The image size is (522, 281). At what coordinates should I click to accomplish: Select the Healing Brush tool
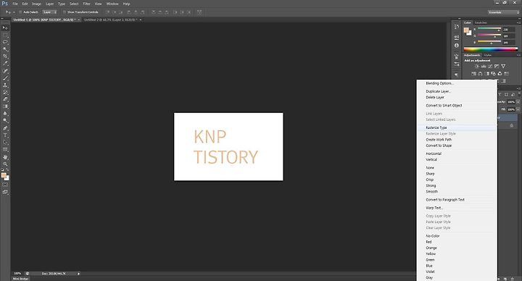click(x=5, y=71)
